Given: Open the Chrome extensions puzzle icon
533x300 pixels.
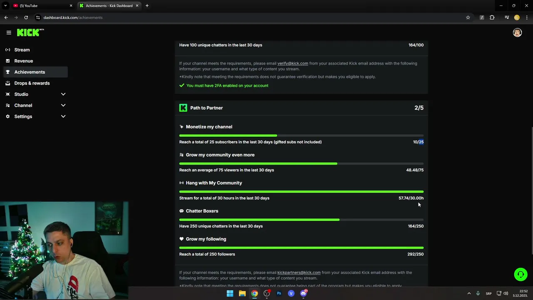Looking at the screenshot, I should 492,17.
